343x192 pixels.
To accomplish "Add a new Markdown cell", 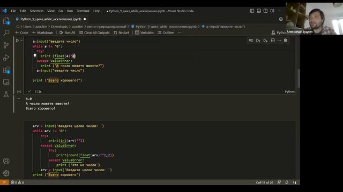I will pos(43,33).
